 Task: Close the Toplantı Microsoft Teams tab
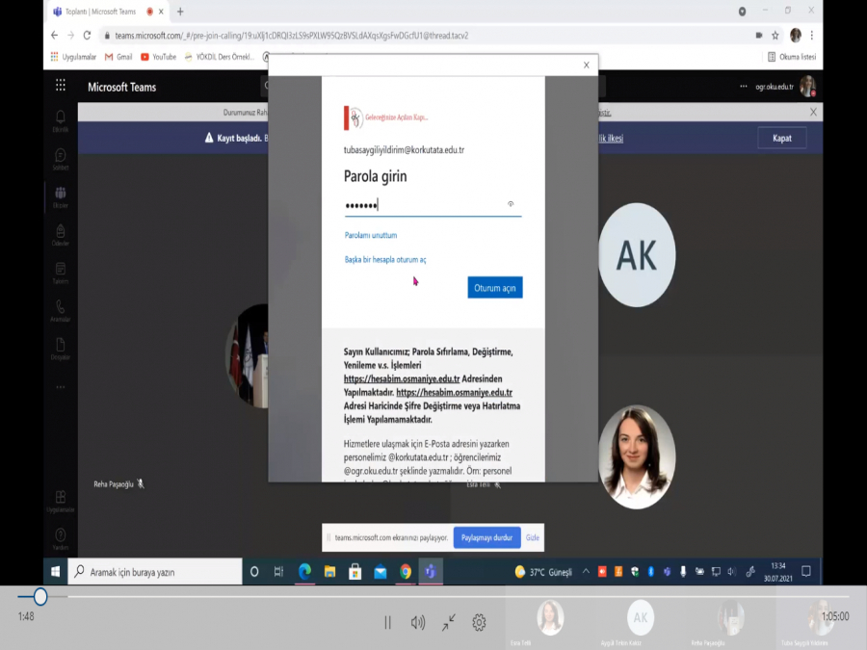click(161, 11)
